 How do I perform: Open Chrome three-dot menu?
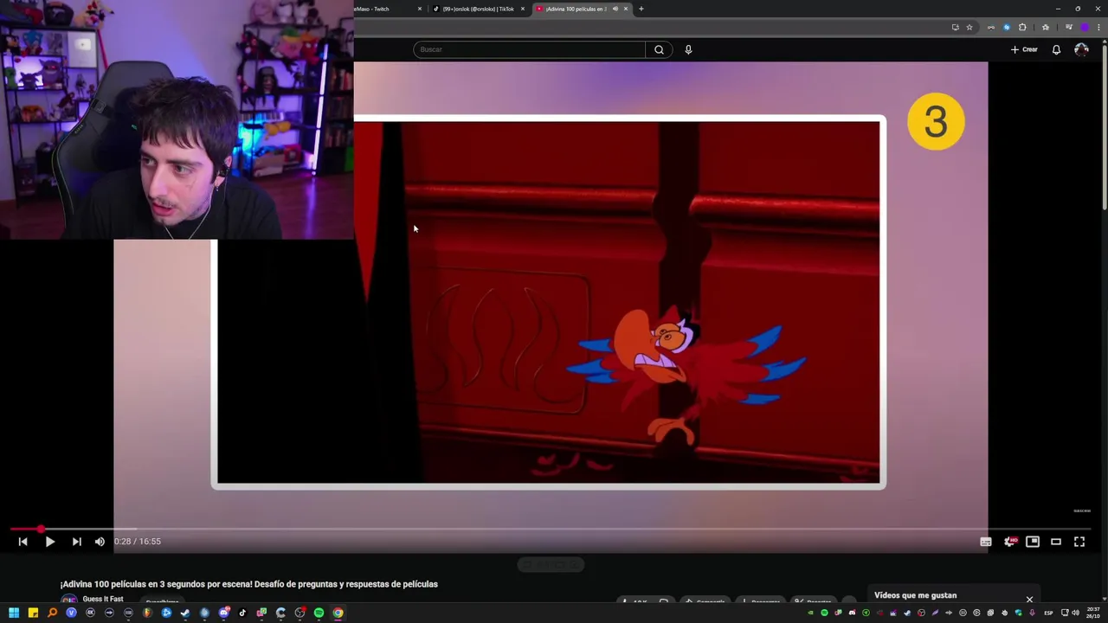pos(1098,27)
